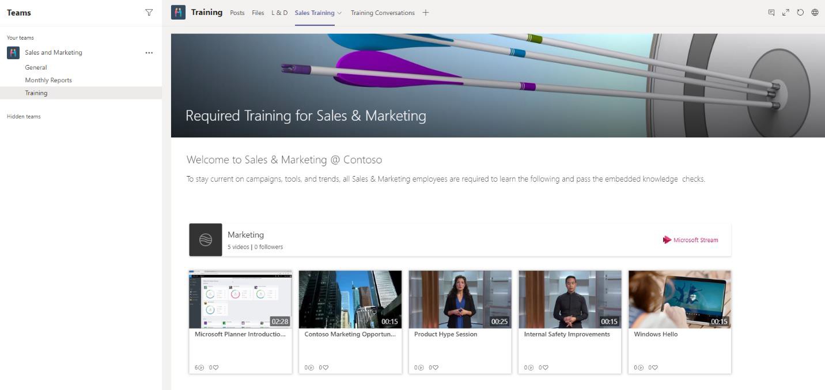This screenshot has width=825, height=390.
Task: Click views icon under Contoso Marketing Opportunities
Action: tap(311, 368)
